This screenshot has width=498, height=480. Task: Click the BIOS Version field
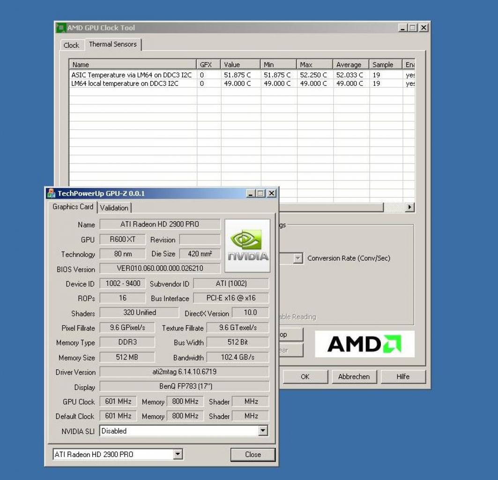pyautogui.click(x=160, y=268)
